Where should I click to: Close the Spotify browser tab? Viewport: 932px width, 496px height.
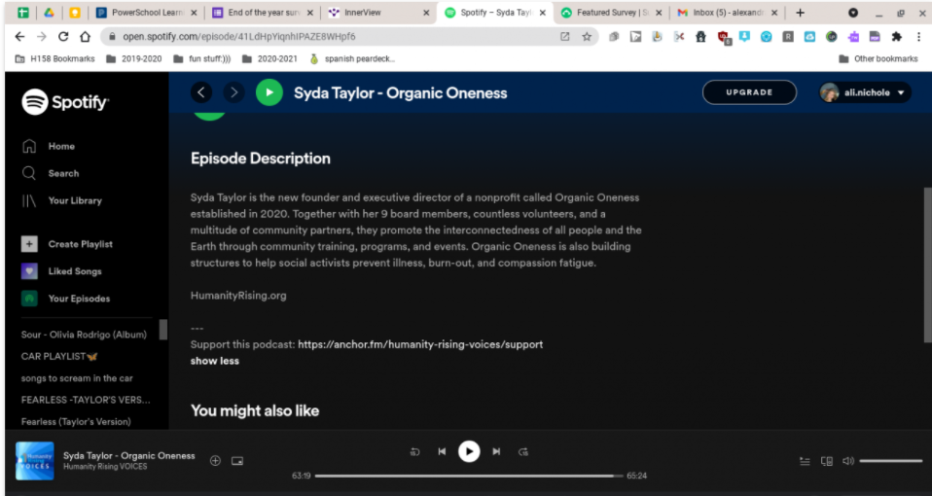pyautogui.click(x=542, y=13)
